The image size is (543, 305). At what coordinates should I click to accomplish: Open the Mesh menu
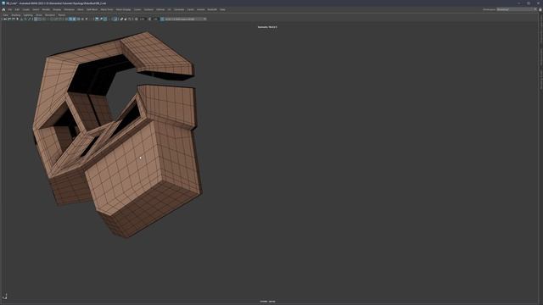81,9
